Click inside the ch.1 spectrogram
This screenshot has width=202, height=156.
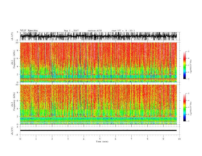pos(98,62)
